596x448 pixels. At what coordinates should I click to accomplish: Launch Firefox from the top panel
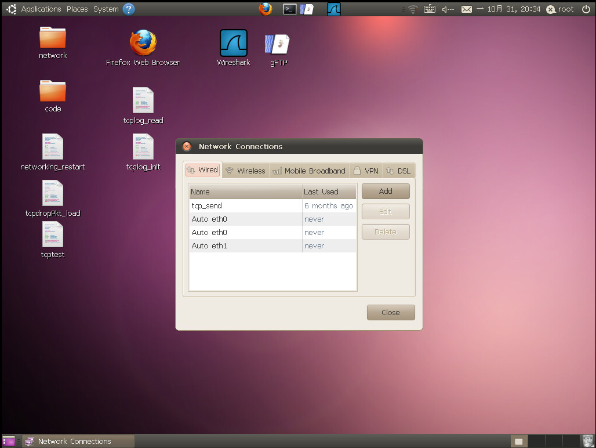[x=266, y=9]
